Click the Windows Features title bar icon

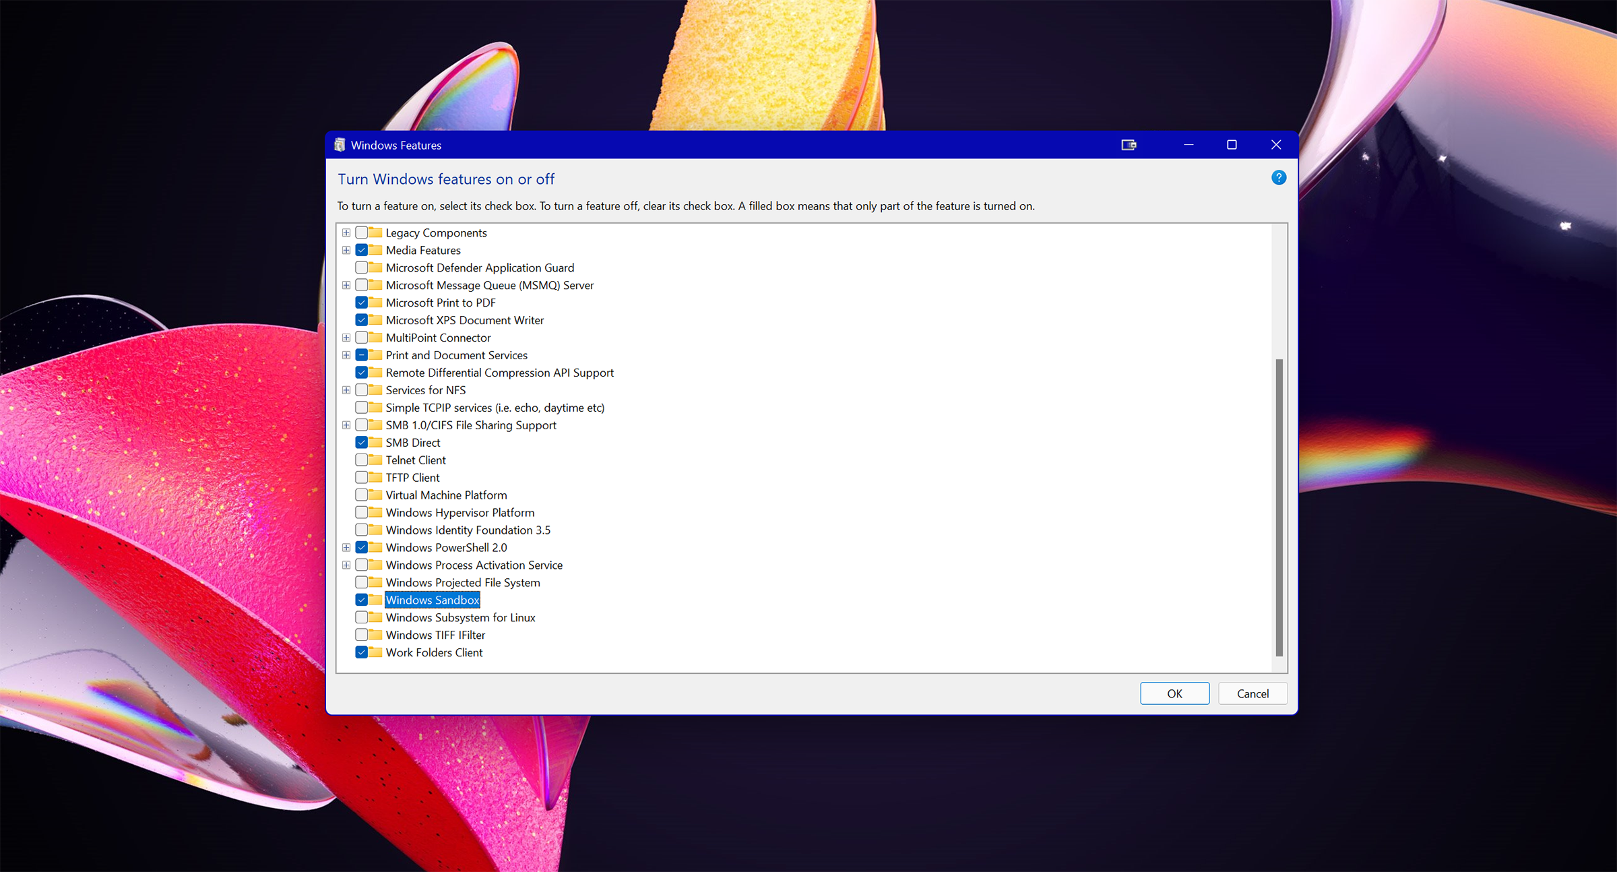(340, 145)
